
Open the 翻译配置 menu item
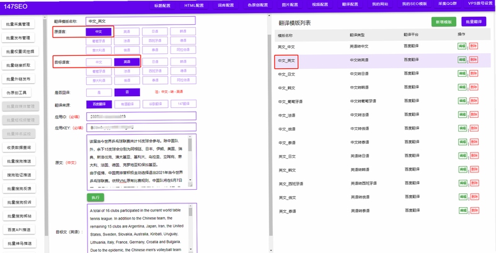(x=350, y=5)
